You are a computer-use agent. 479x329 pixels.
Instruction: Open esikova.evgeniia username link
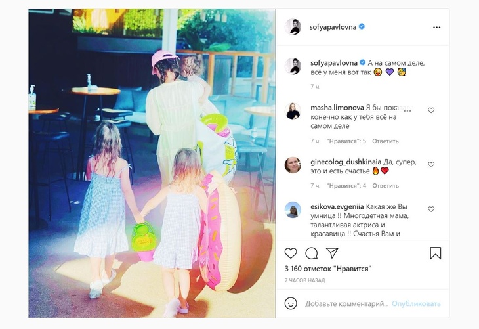coord(337,206)
